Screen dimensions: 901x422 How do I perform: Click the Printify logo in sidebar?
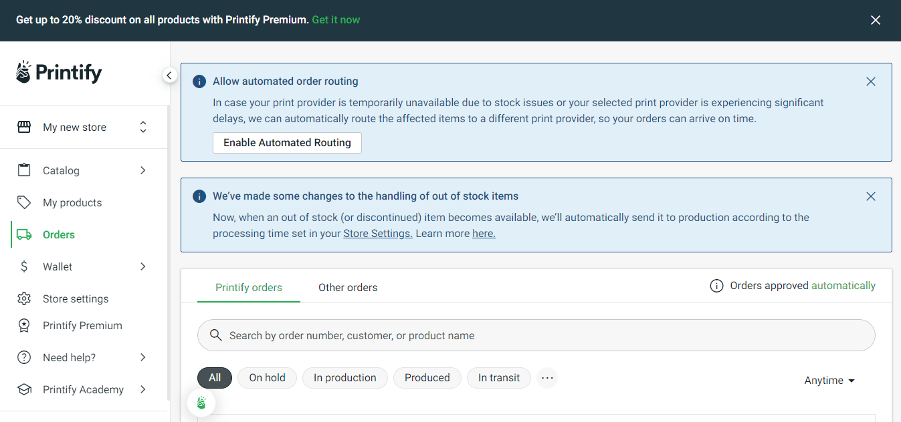[x=59, y=72]
